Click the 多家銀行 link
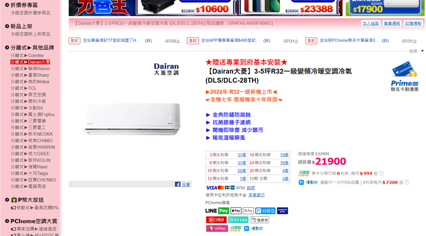 click(256, 195)
